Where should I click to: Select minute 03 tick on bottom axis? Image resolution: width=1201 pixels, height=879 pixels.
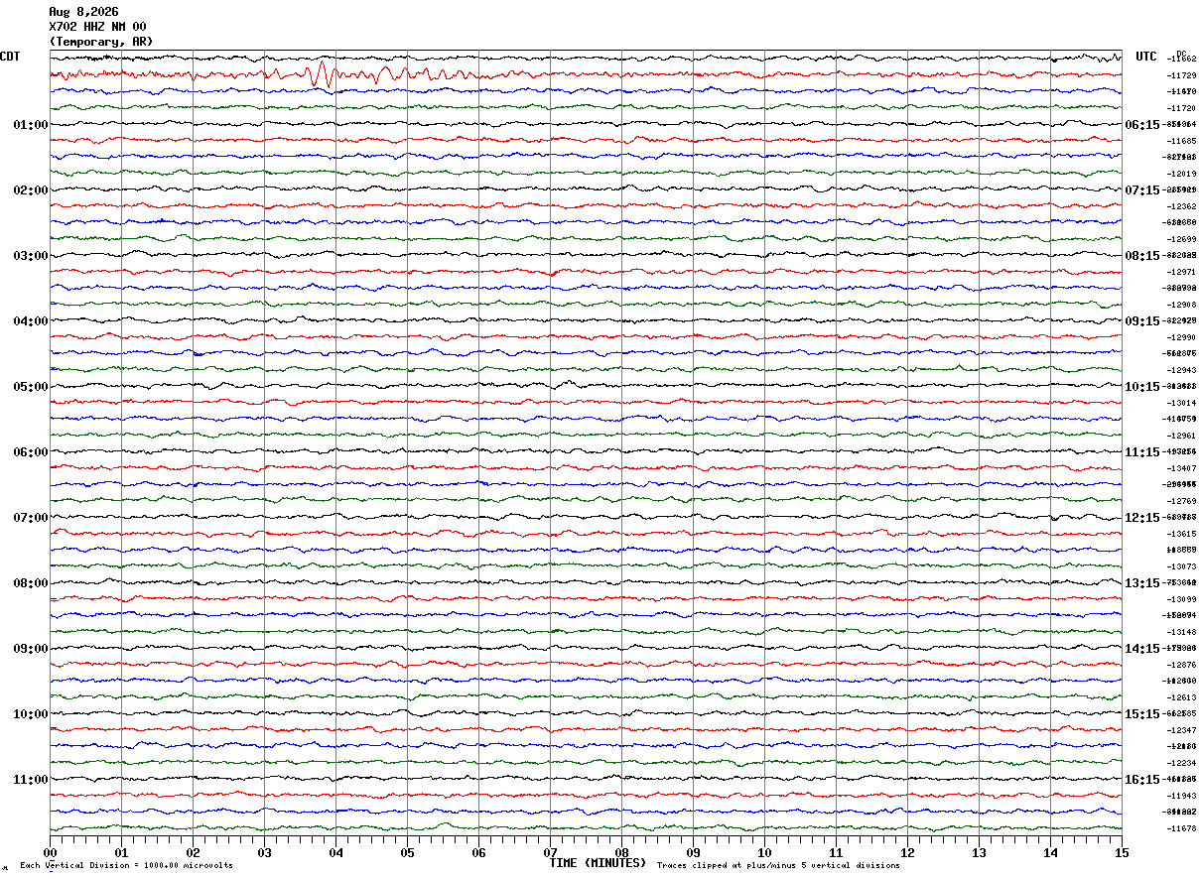(x=264, y=852)
